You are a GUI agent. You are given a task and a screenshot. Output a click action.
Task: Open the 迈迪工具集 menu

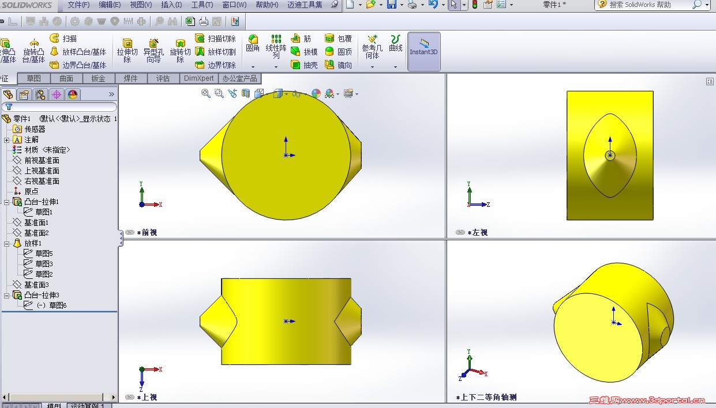[x=305, y=5]
